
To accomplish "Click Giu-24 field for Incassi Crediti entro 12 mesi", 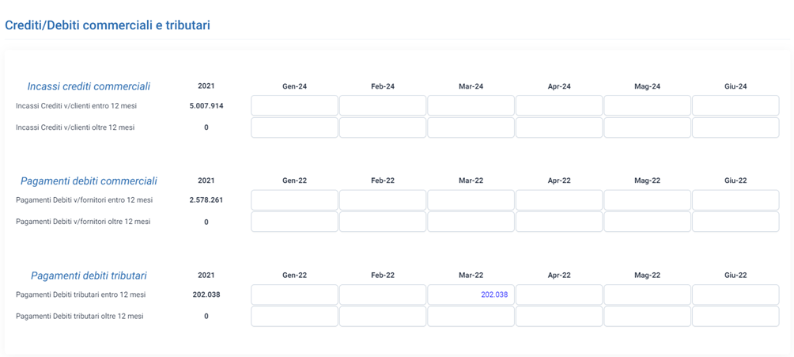I will pyautogui.click(x=735, y=105).
